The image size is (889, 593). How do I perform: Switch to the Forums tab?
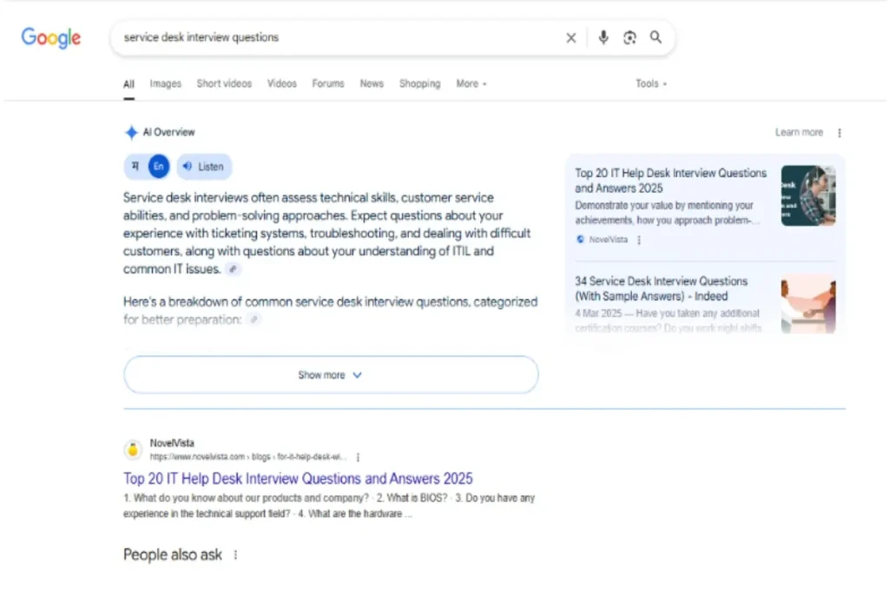[328, 84]
